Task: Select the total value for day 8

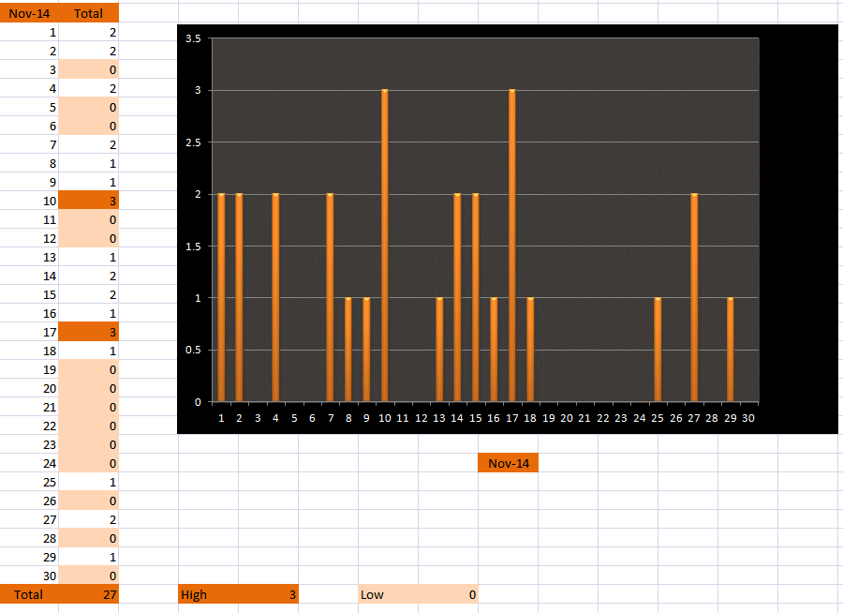Action: (88, 164)
